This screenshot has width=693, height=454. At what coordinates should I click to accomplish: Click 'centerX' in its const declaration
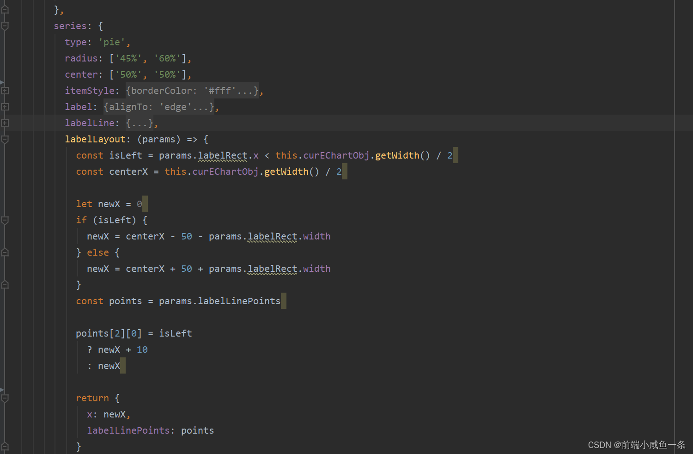pyautogui.click(x=128, y=172)
